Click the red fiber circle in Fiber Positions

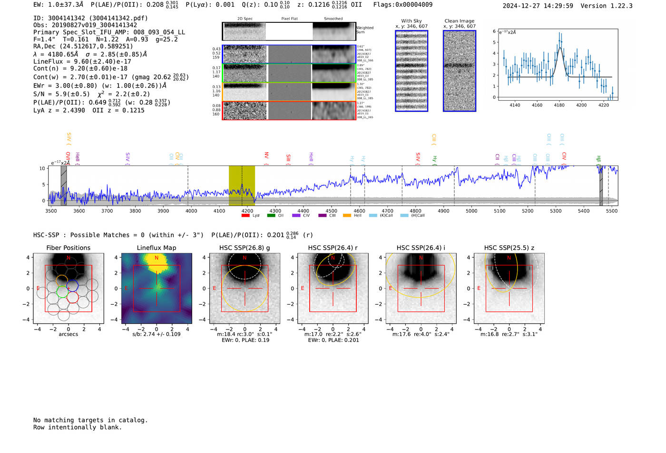click(x=72, y=298)
